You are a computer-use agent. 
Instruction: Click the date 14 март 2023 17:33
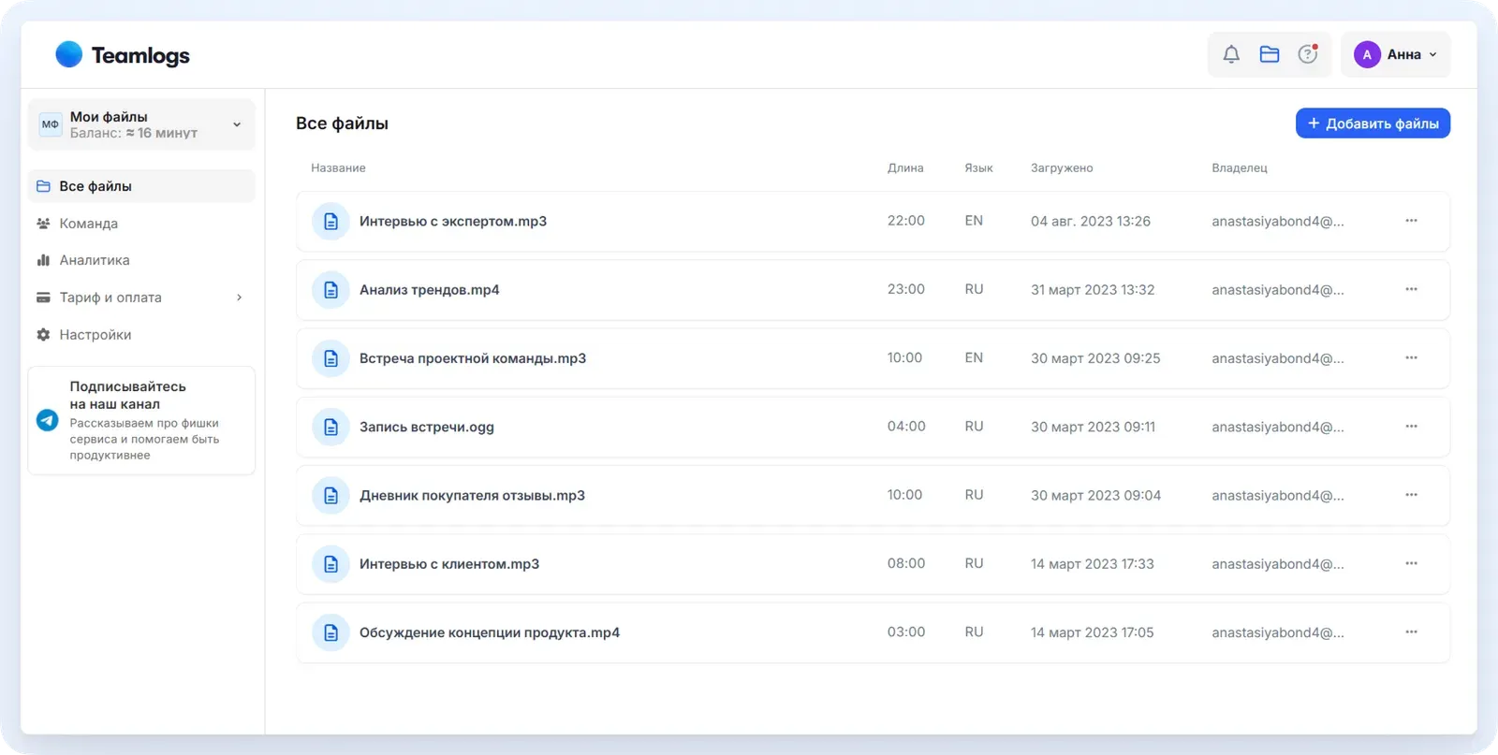pos(1093,564)
